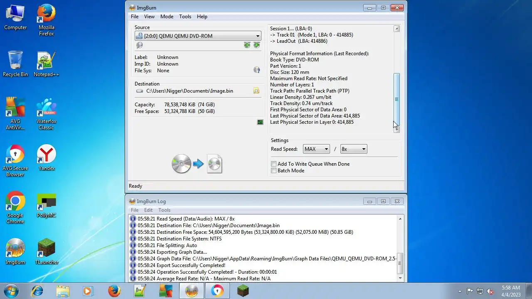The width and height of the screenshot is (532, 299).
Task: Launch the Yandex desktop shortcut
Action: 47,158
